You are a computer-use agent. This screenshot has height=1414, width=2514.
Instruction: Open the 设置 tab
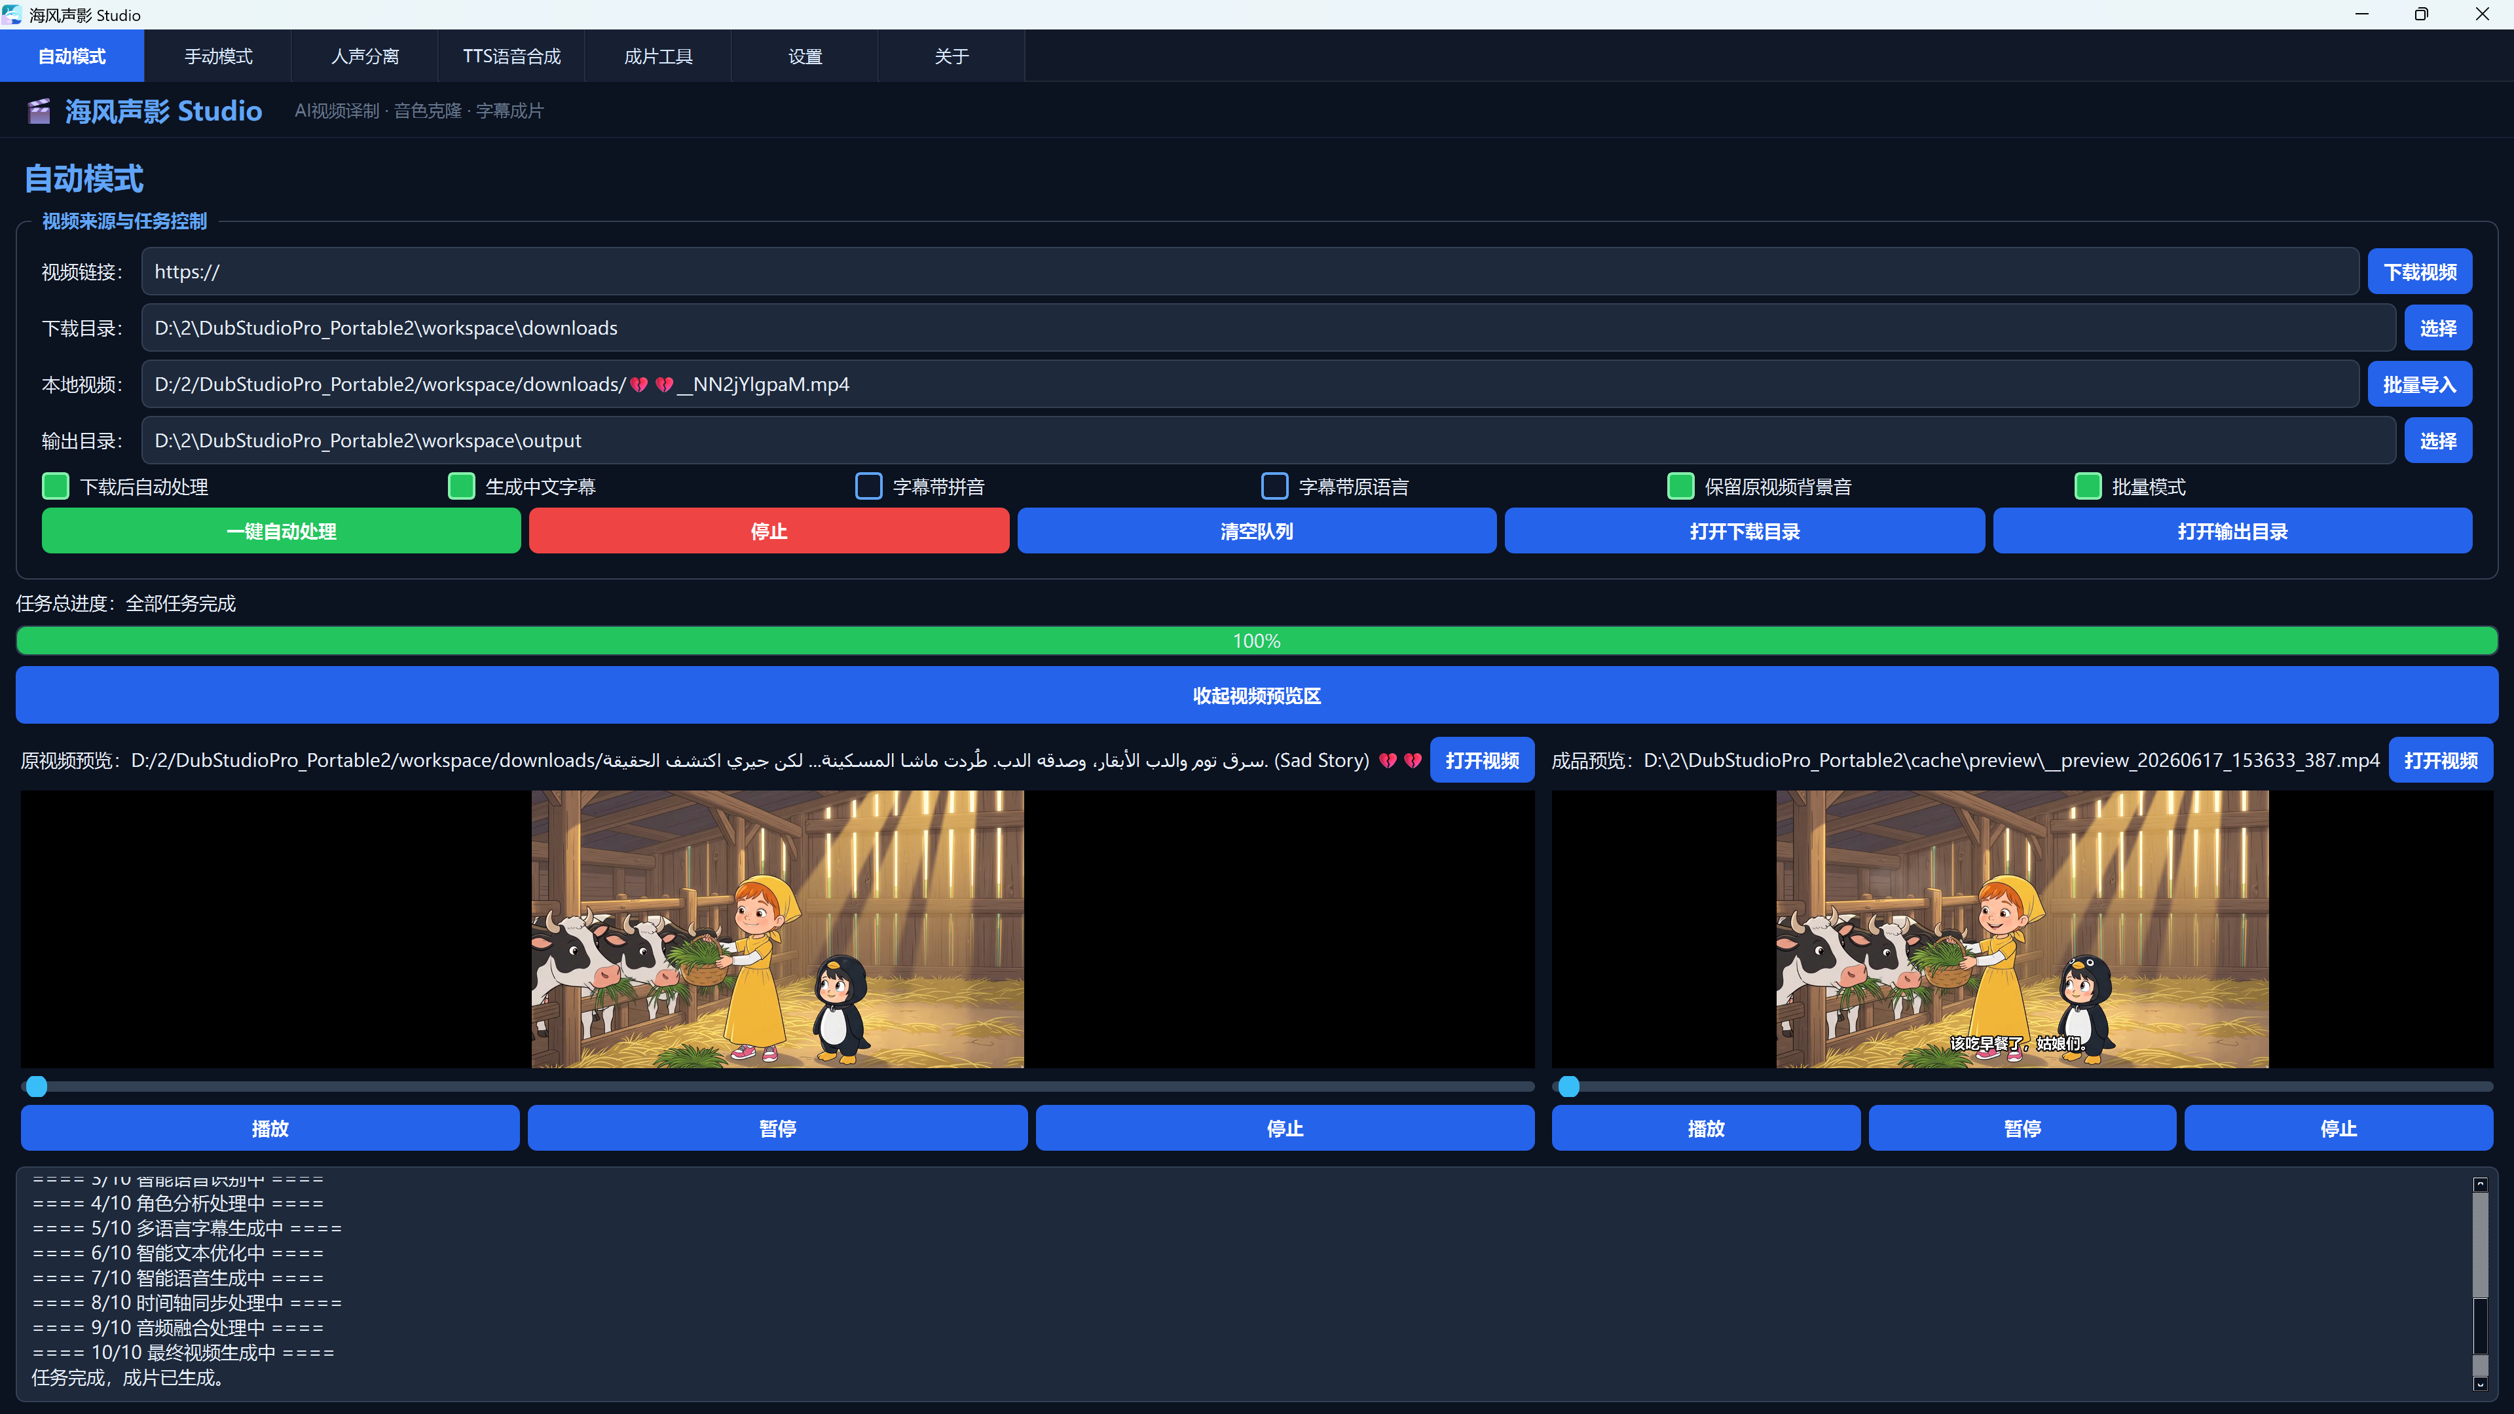coord(805,56)
